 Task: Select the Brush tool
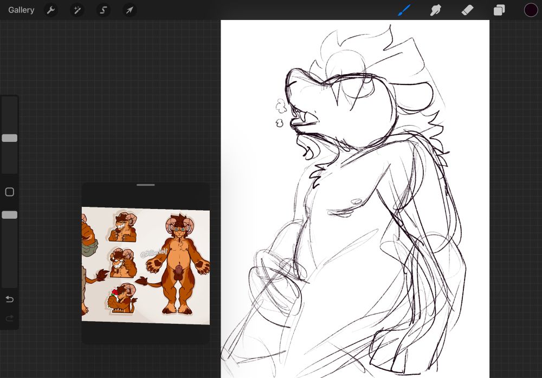pyautogui.click(x=404, y=10)
